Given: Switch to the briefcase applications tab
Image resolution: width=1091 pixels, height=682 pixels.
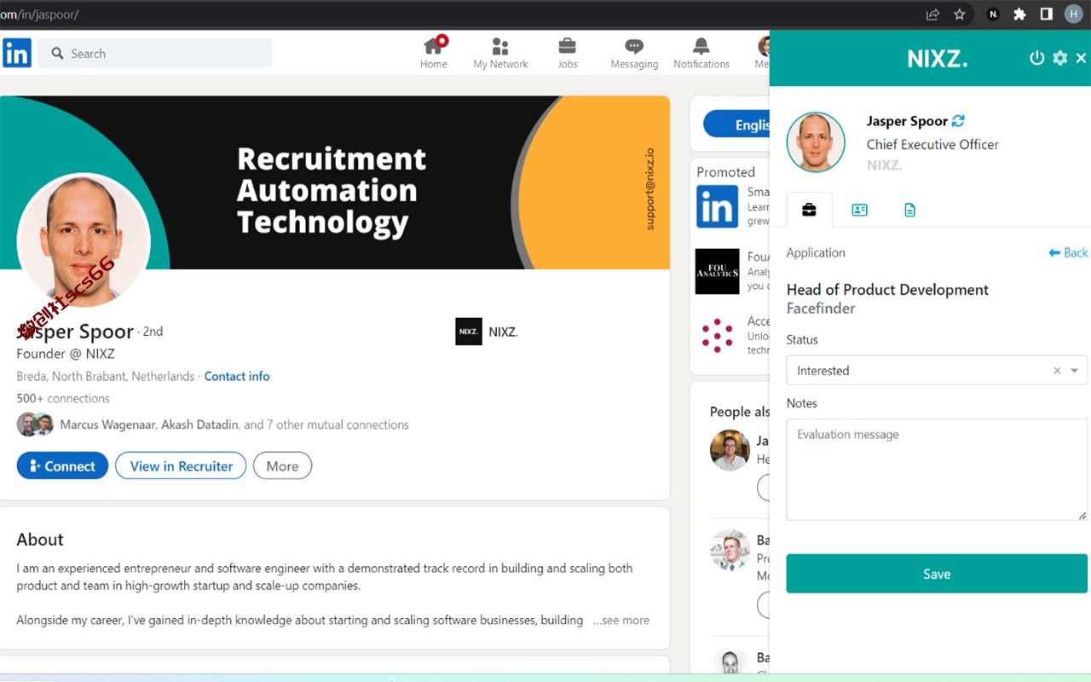Looking at the screenshot, I should (x=809, y=210).
